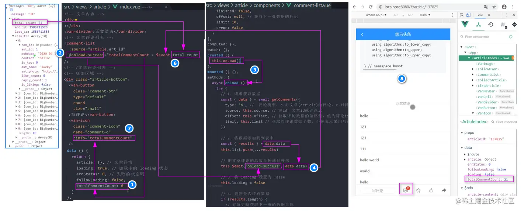The image size is (521, 211).
Task: Click the articleId "137825" prop value
Action: 486,139
